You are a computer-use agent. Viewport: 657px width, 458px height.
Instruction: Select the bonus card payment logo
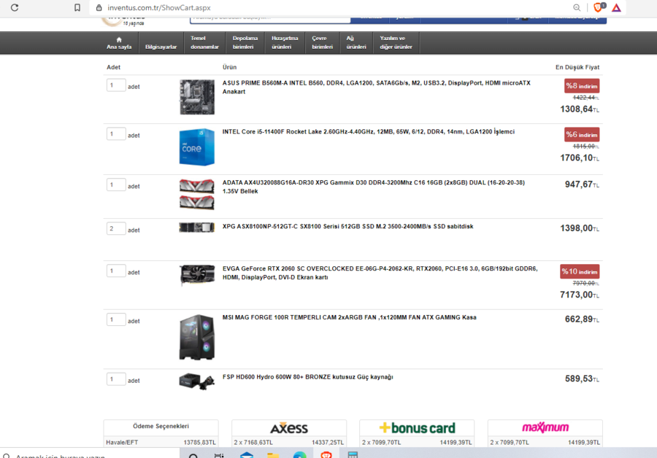pyautogui.click(x=417, y=428)
